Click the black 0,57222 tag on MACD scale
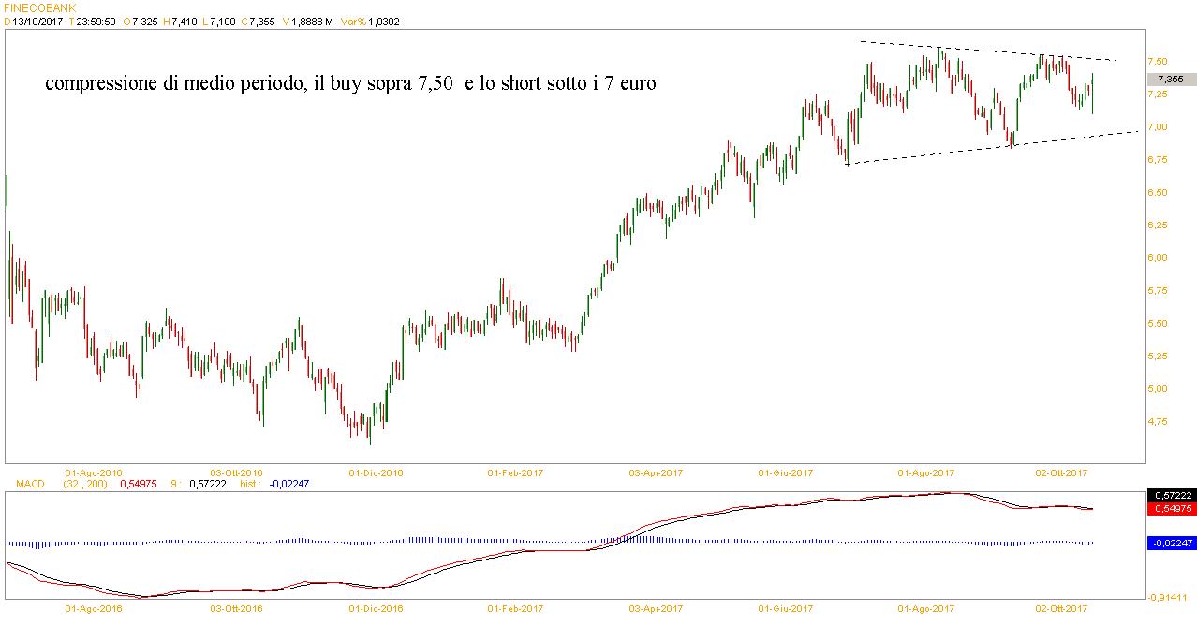Image resolution: width=1197 pixels, height=625 pixels. coord(1171,495)
